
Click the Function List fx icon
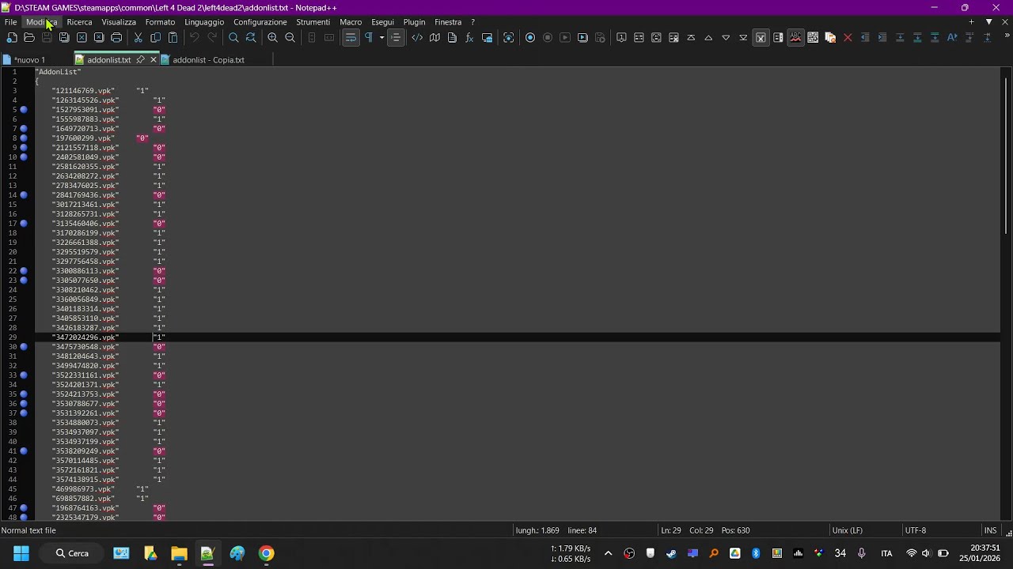469,37
